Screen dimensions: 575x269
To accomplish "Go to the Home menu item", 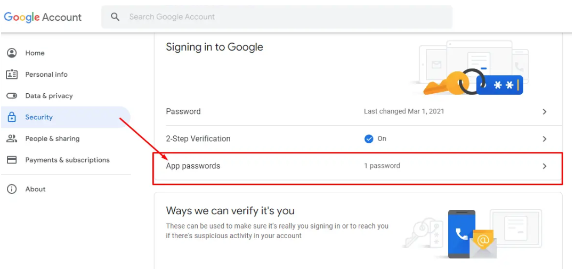I will (x=35, y=53).
